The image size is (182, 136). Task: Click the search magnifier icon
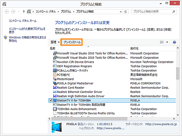tap(174, 12)
